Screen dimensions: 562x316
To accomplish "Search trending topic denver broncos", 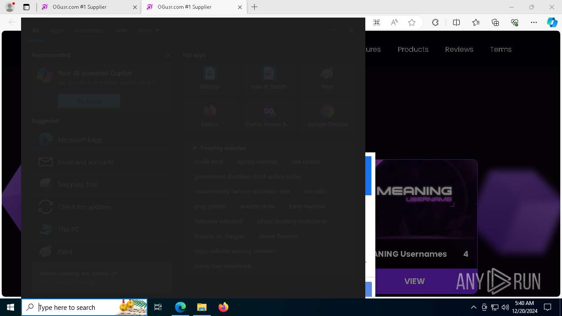I will click(278, 236).
